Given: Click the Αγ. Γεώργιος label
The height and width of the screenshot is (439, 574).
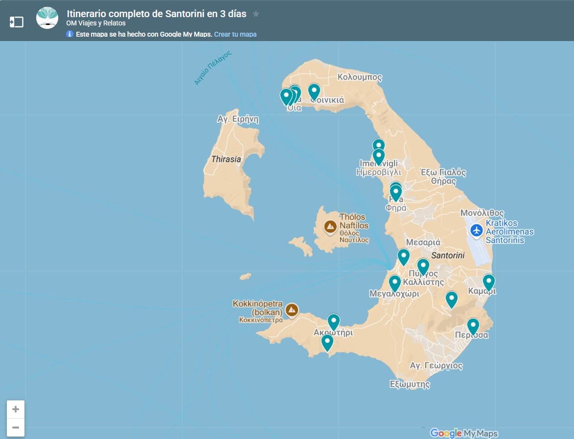Looking at the screenshot, I should (x=436, y=366).
